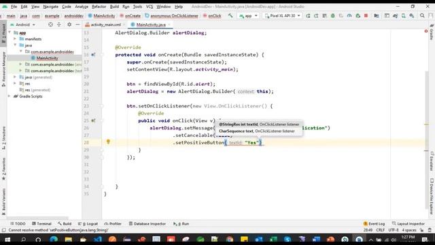Open the app run configuration dropdown

click(x=249, y=16)
